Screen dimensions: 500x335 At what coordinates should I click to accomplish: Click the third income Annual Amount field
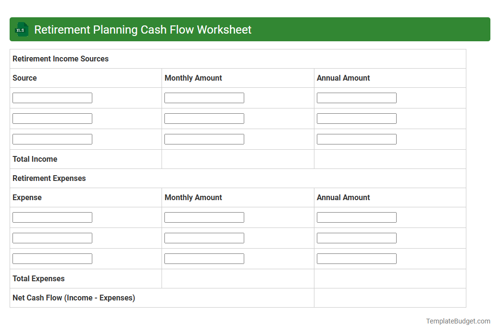pos(356,139)
